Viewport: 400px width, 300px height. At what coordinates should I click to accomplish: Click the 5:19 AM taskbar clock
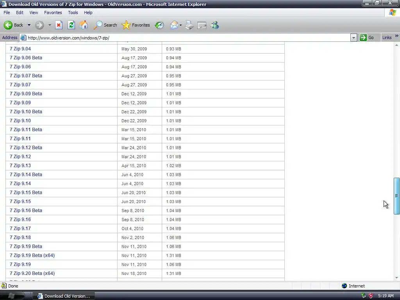click(x=386, y=296)
